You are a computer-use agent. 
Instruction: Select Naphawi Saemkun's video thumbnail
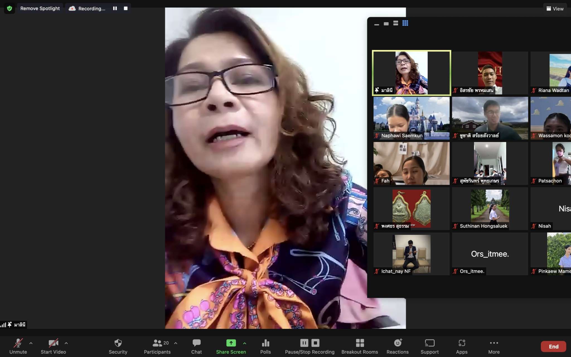[411, 118]
